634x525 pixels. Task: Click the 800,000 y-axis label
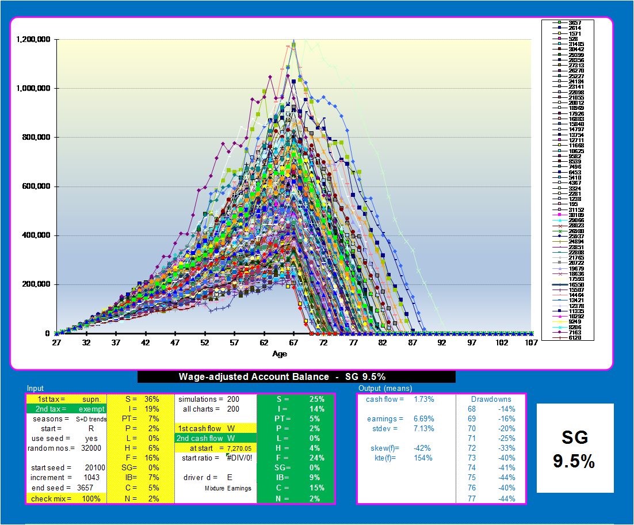pyautogui.click(x=36, y=137)
